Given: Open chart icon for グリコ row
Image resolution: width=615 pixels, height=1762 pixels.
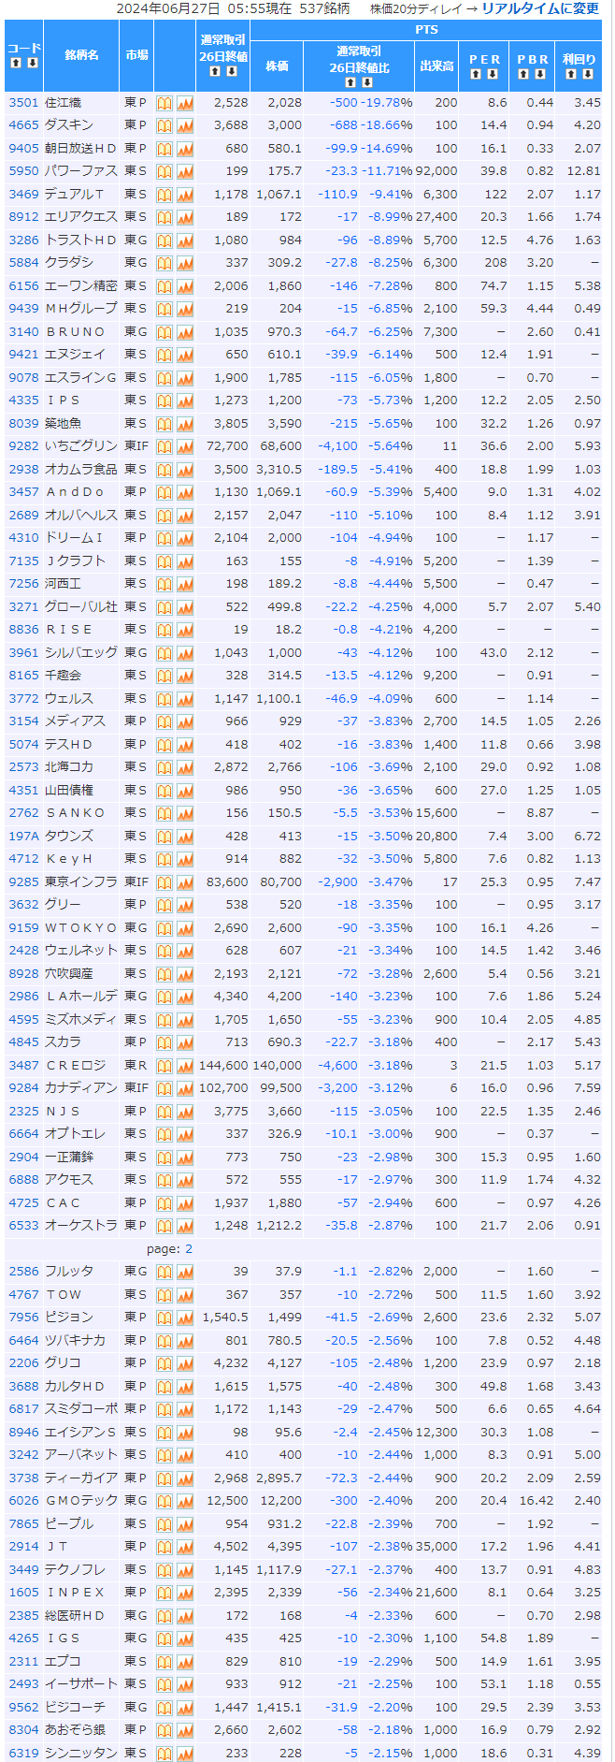Looking at the screenshot, I should click(x=185, y=1363).
